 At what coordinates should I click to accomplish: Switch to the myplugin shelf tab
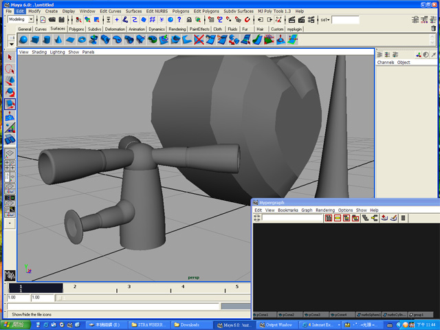click(294, 29)
